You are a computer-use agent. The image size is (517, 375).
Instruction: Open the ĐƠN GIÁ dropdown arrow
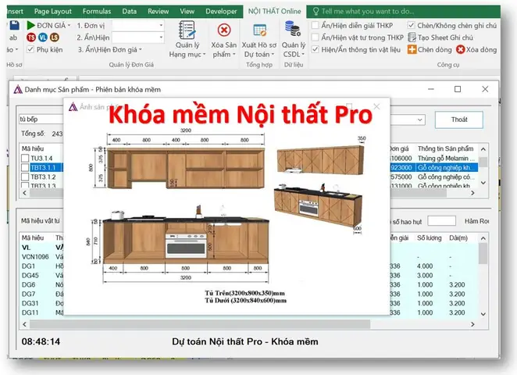point(69,26)
